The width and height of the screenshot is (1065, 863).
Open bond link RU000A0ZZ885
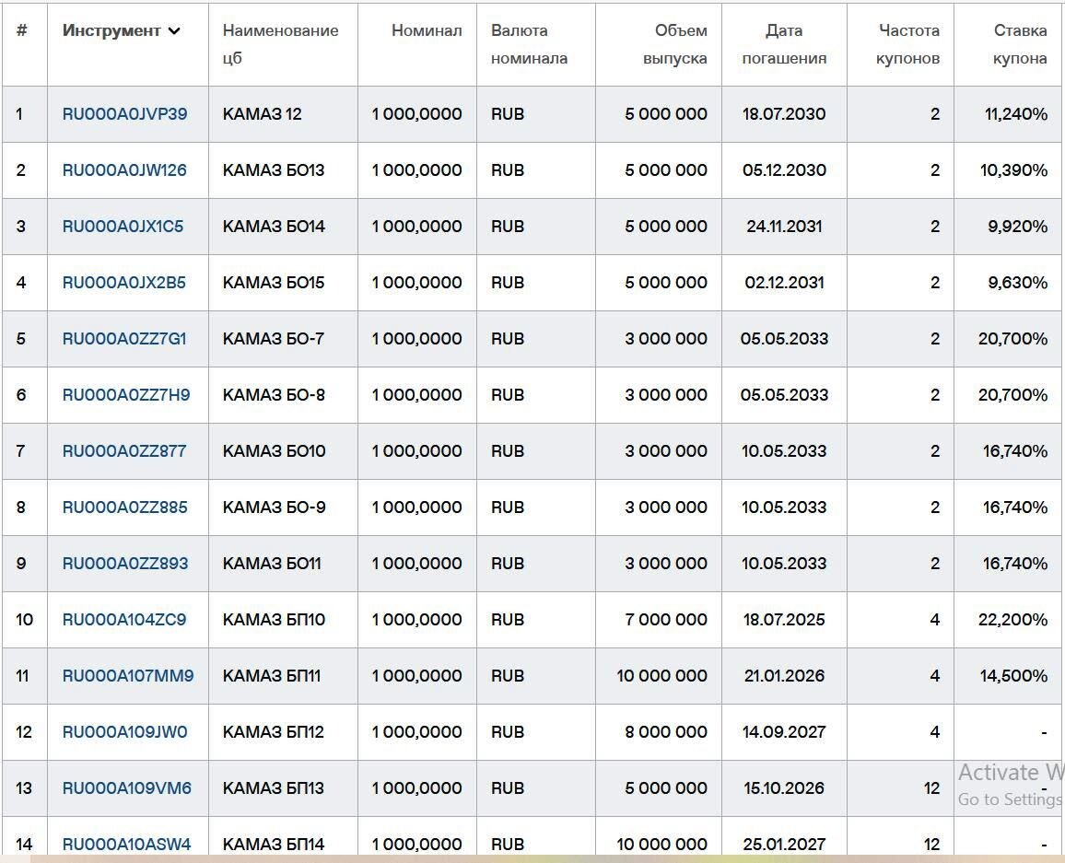point(125,507)
